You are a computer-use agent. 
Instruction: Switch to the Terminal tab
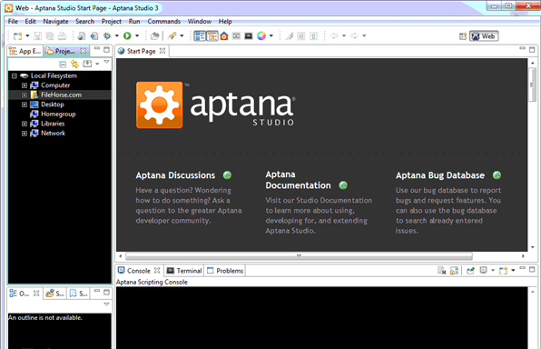[184, 271]
